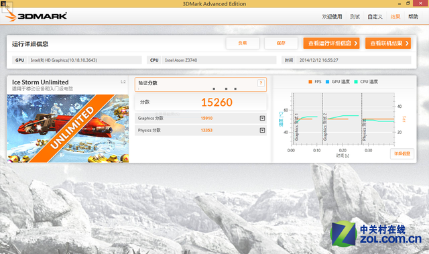
Task: Click the 保存 save button
Action: click(281, 43)
